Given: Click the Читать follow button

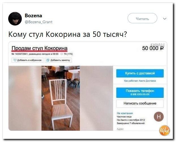Looking at the screenshot, I should 142,18.
